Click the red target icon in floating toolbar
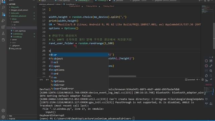Screen dimensions: 215x121 206,66
